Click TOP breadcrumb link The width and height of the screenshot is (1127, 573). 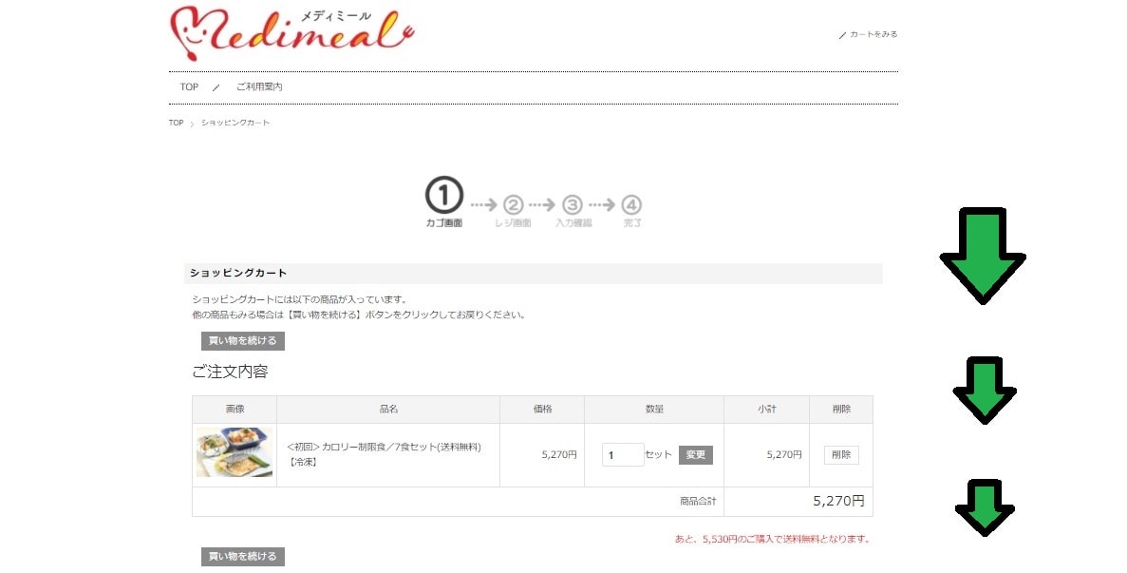[176, 123]
